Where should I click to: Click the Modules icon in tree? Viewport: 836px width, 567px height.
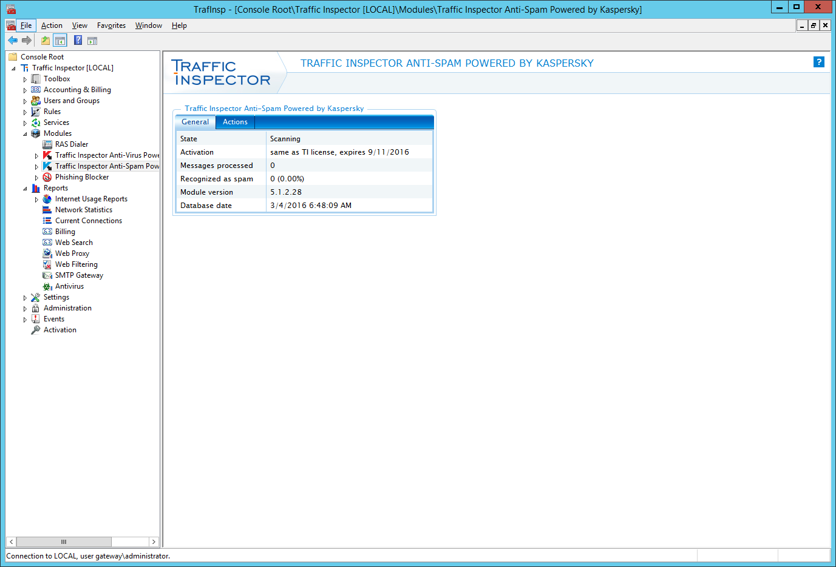(x=36, y=133)
